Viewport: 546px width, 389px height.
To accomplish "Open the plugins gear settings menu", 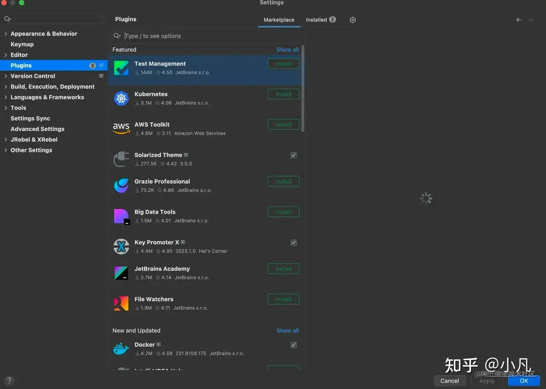I will [353, 20].
